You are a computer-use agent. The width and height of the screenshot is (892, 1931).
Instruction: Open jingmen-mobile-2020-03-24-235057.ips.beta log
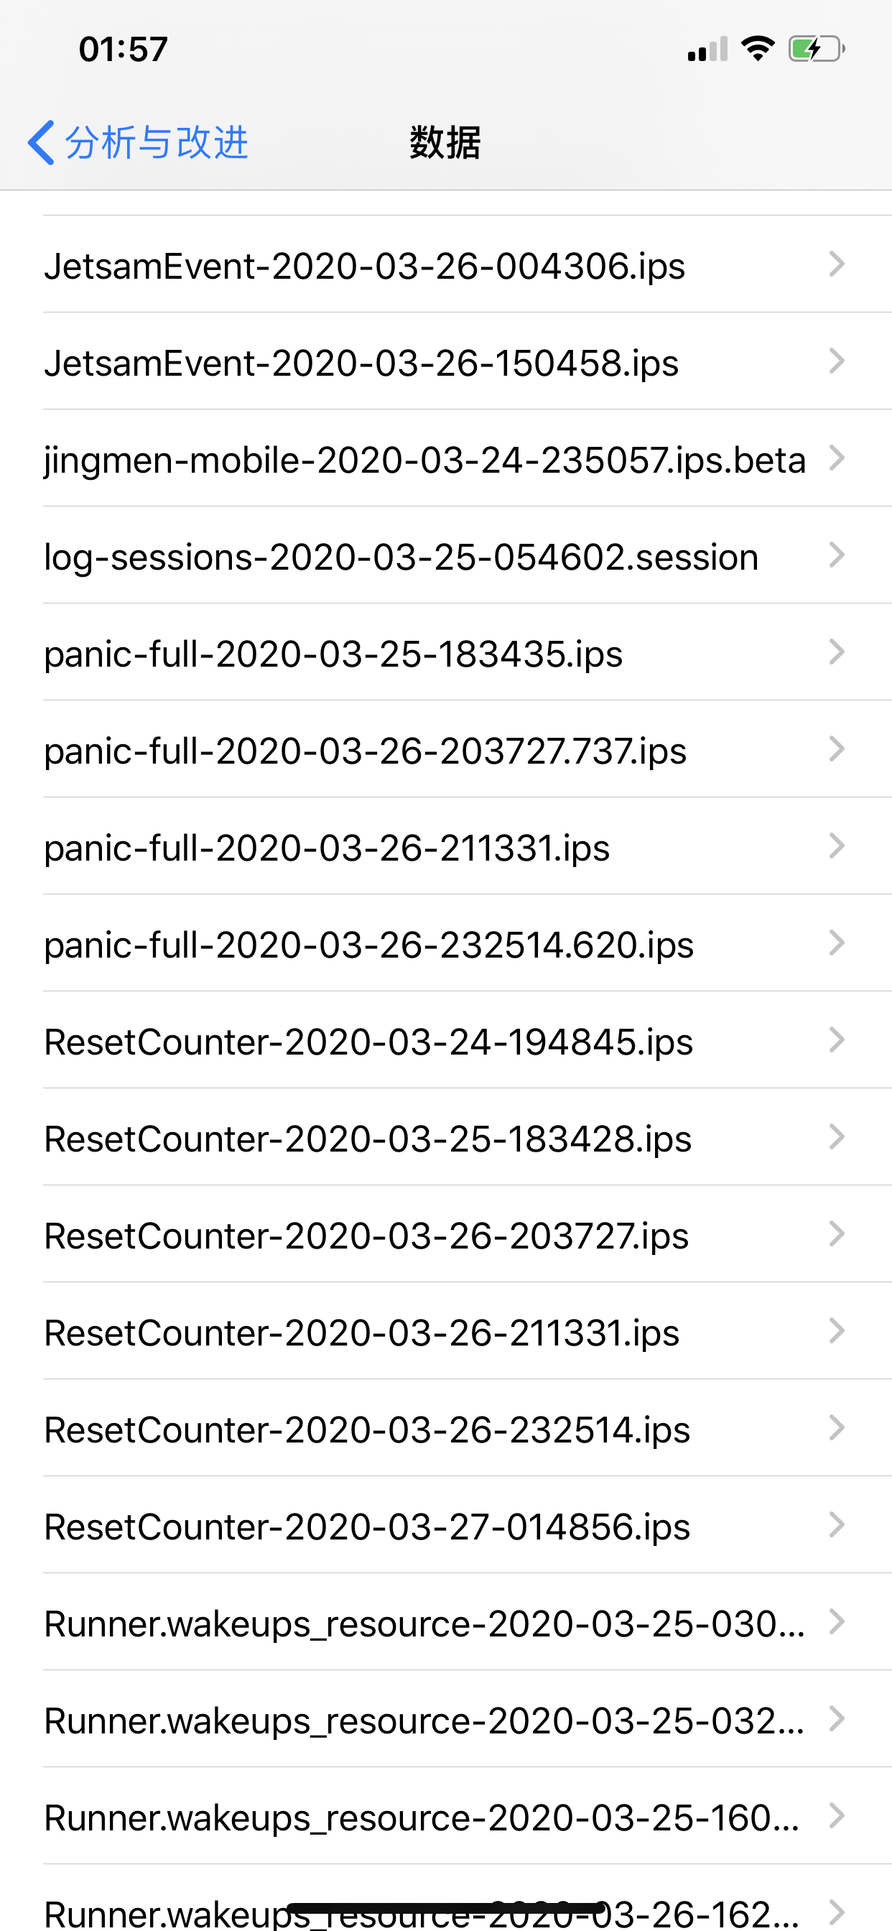click(424, 460)
